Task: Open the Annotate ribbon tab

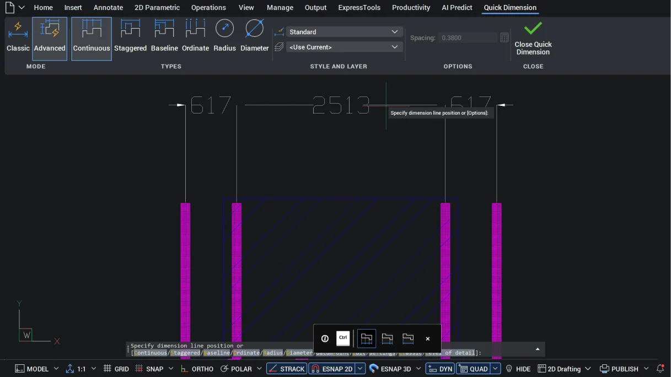Action: tap(108, 8)
